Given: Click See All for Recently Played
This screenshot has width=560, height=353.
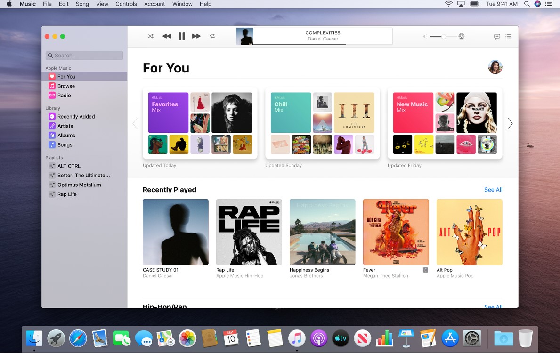Looking at the screenshot, I should pos(493,190).
